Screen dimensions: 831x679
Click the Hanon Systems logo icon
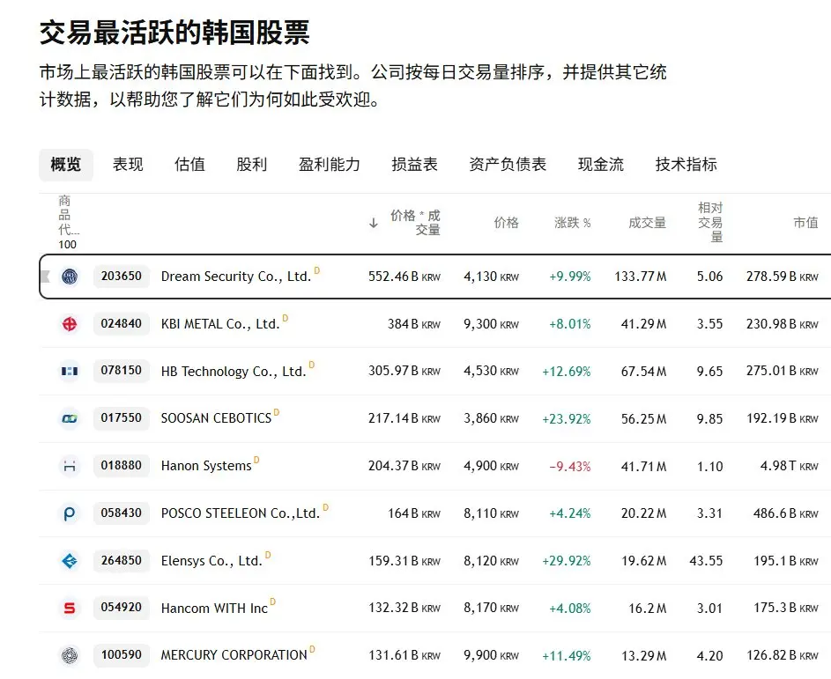click(70, 466)
